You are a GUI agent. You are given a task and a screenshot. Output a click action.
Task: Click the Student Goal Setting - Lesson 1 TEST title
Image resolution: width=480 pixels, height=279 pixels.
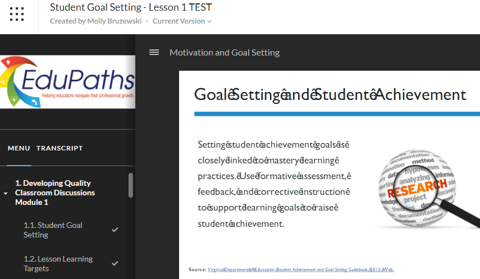tap(130, 7)
